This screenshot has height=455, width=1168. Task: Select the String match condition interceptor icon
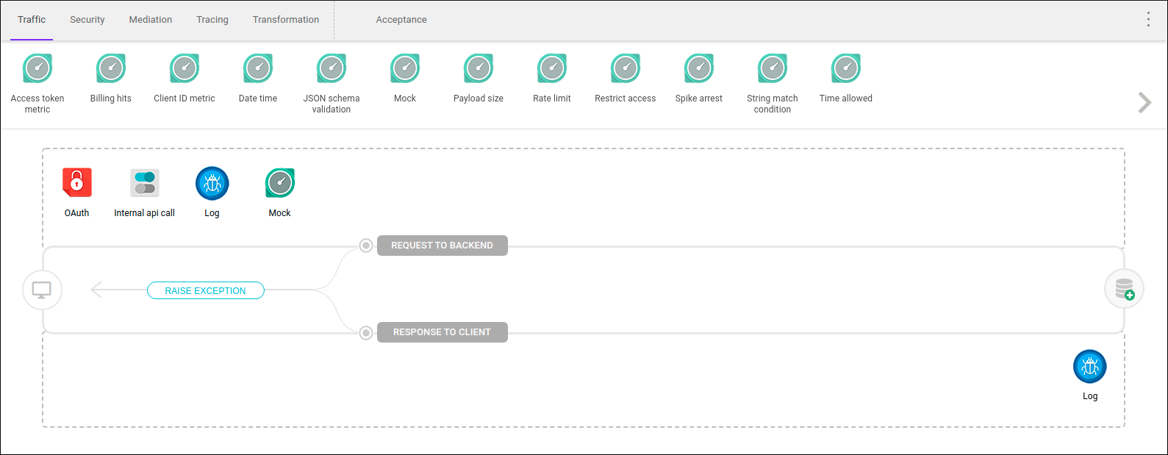tap(773, 68)
